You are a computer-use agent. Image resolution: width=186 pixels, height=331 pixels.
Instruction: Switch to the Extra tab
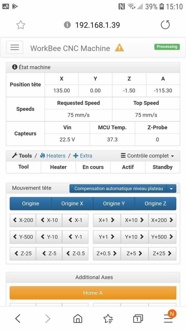click(83, 156)
